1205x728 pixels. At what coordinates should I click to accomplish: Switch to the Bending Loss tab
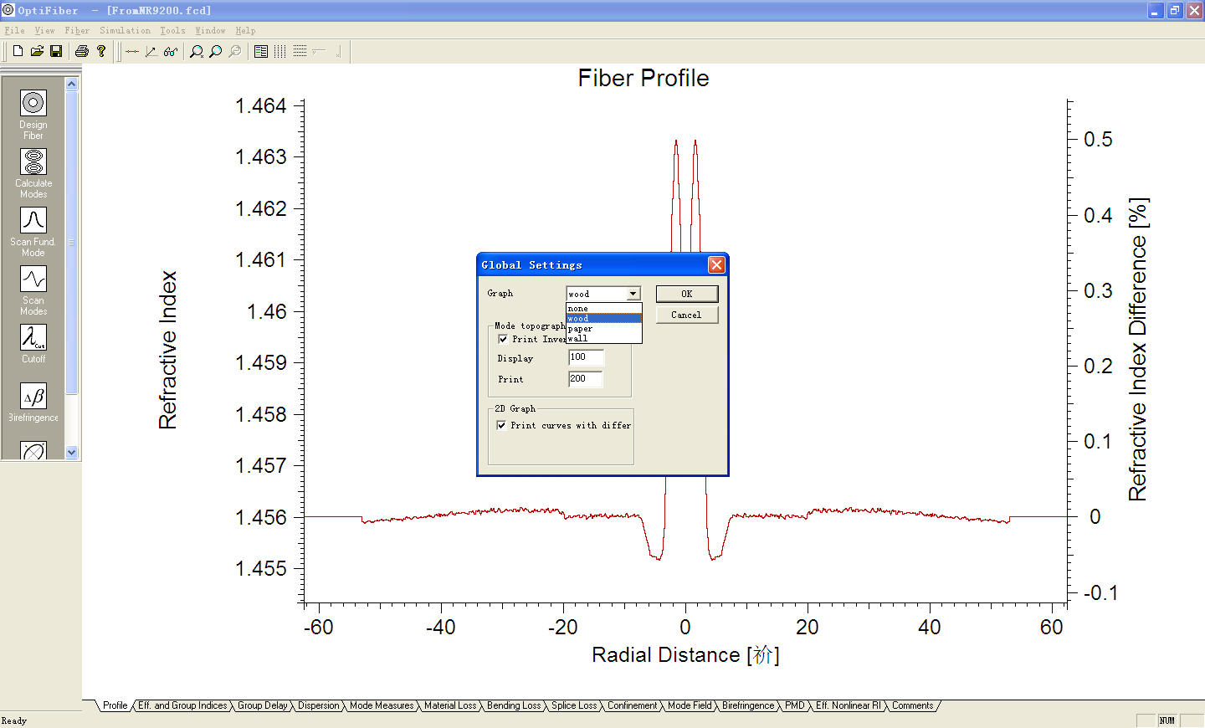tap(514, 705)
